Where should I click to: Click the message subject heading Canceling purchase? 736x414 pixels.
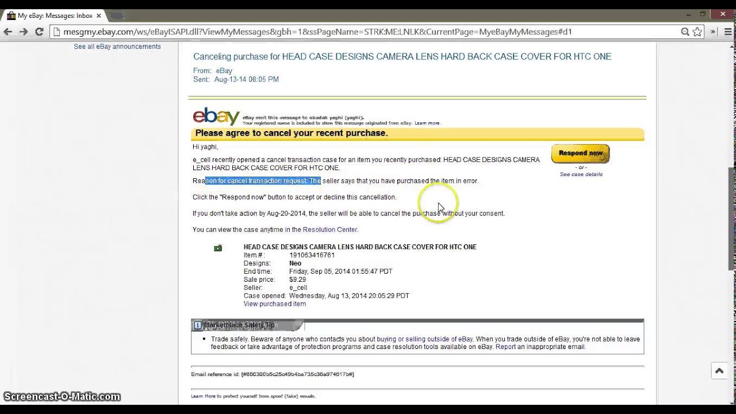point(402,56)
